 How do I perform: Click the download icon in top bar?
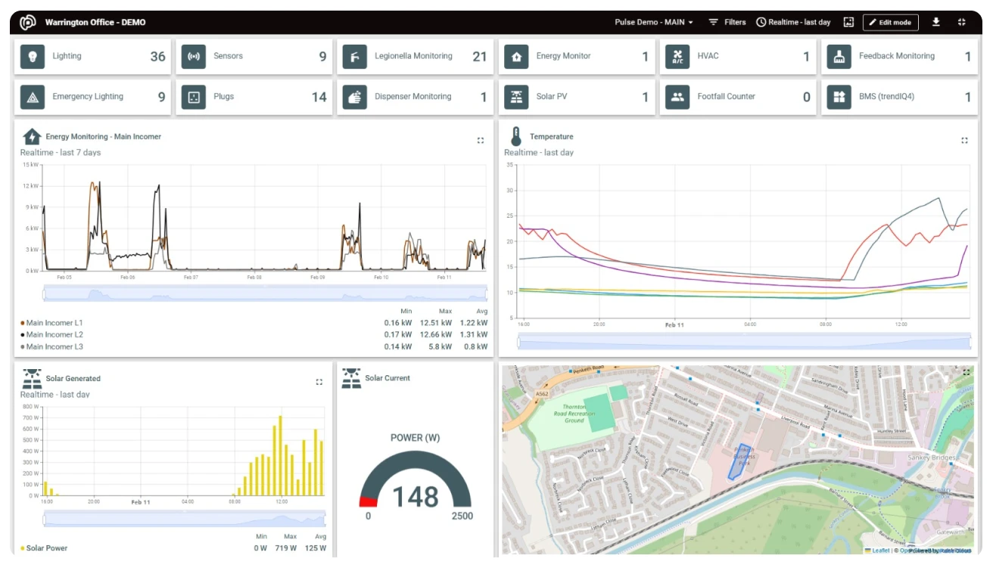[936, 22]
